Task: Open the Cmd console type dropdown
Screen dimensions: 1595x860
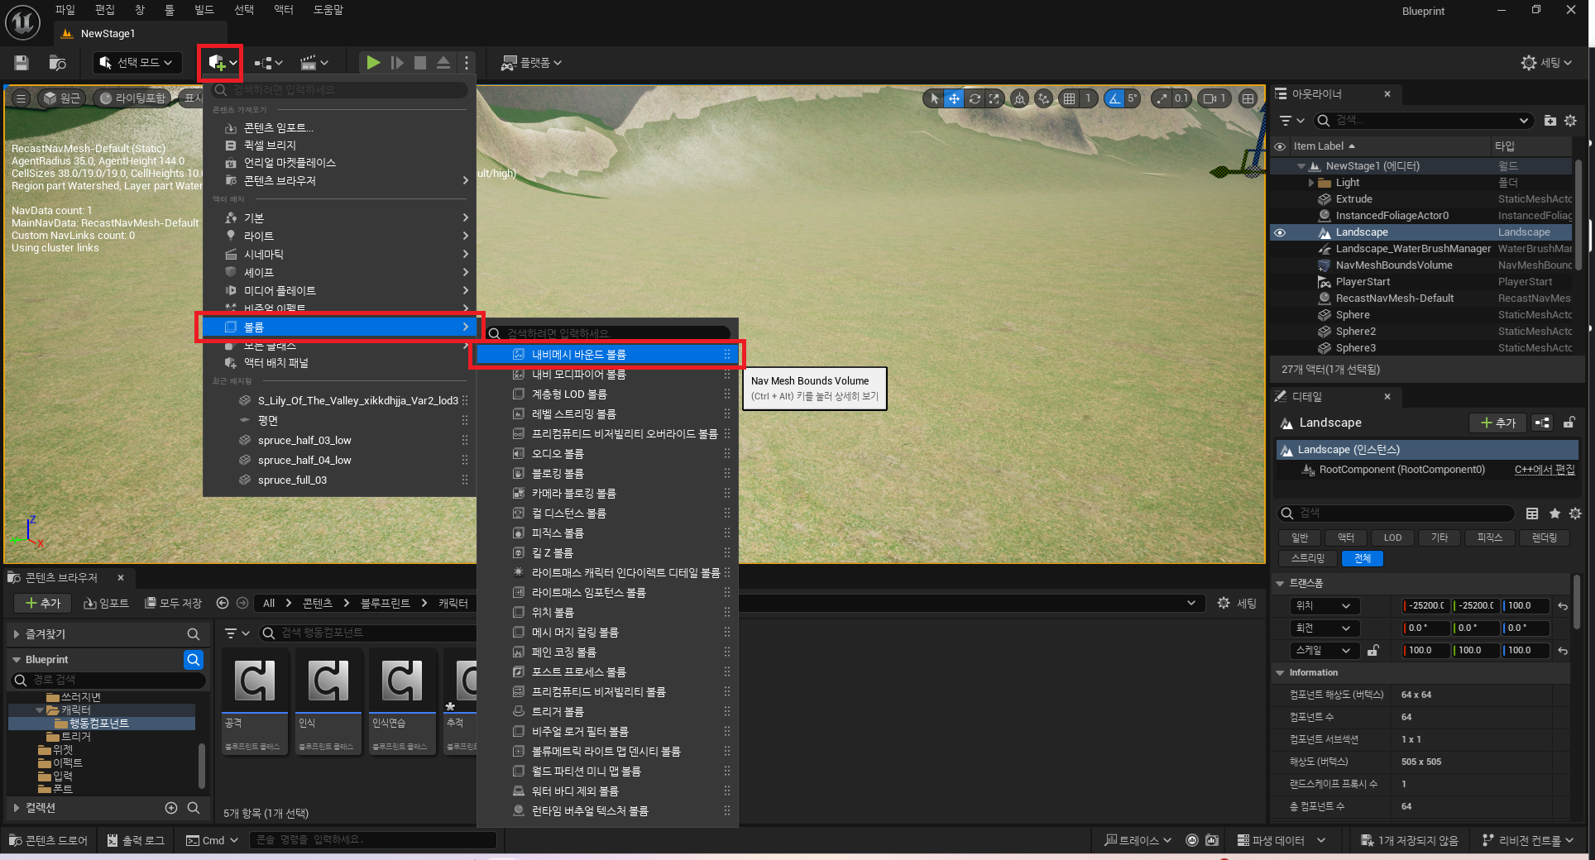Action: pos(212,840)
